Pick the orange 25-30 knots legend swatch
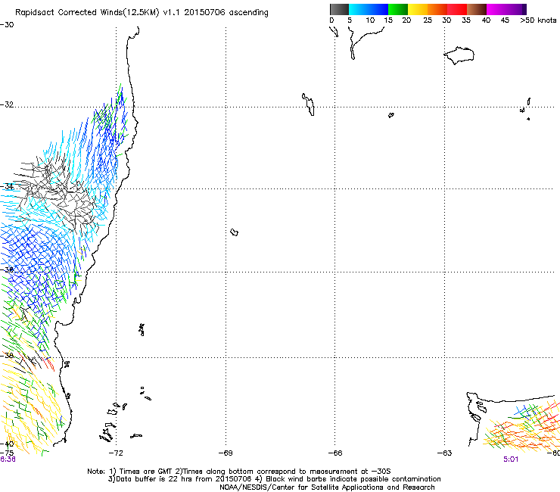Screen dimensions: 560x492 [x=437, y=9]
